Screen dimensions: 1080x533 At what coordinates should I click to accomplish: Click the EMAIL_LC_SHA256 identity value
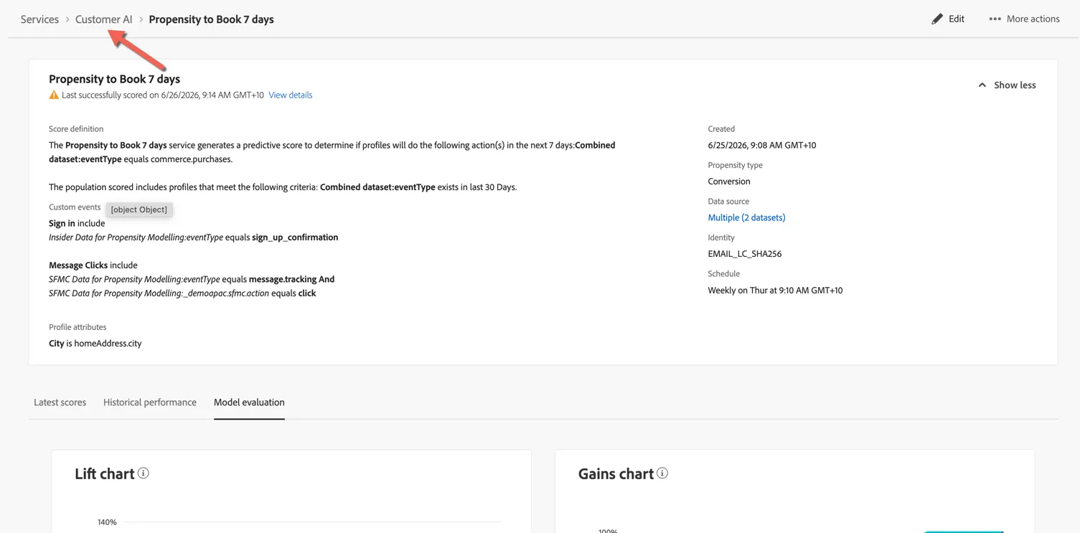pos(745,254)
